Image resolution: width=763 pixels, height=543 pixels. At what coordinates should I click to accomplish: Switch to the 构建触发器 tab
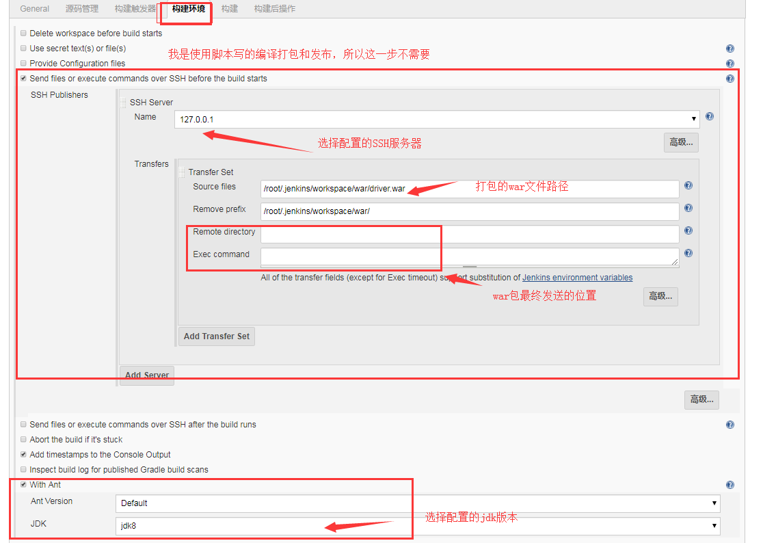[x=135, y=9]
